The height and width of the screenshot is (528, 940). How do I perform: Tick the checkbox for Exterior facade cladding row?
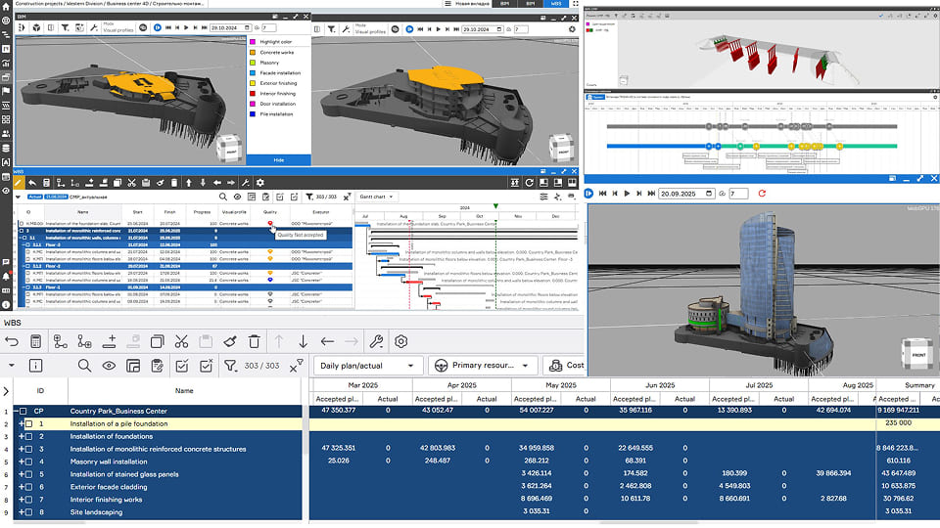pos(28,487)
